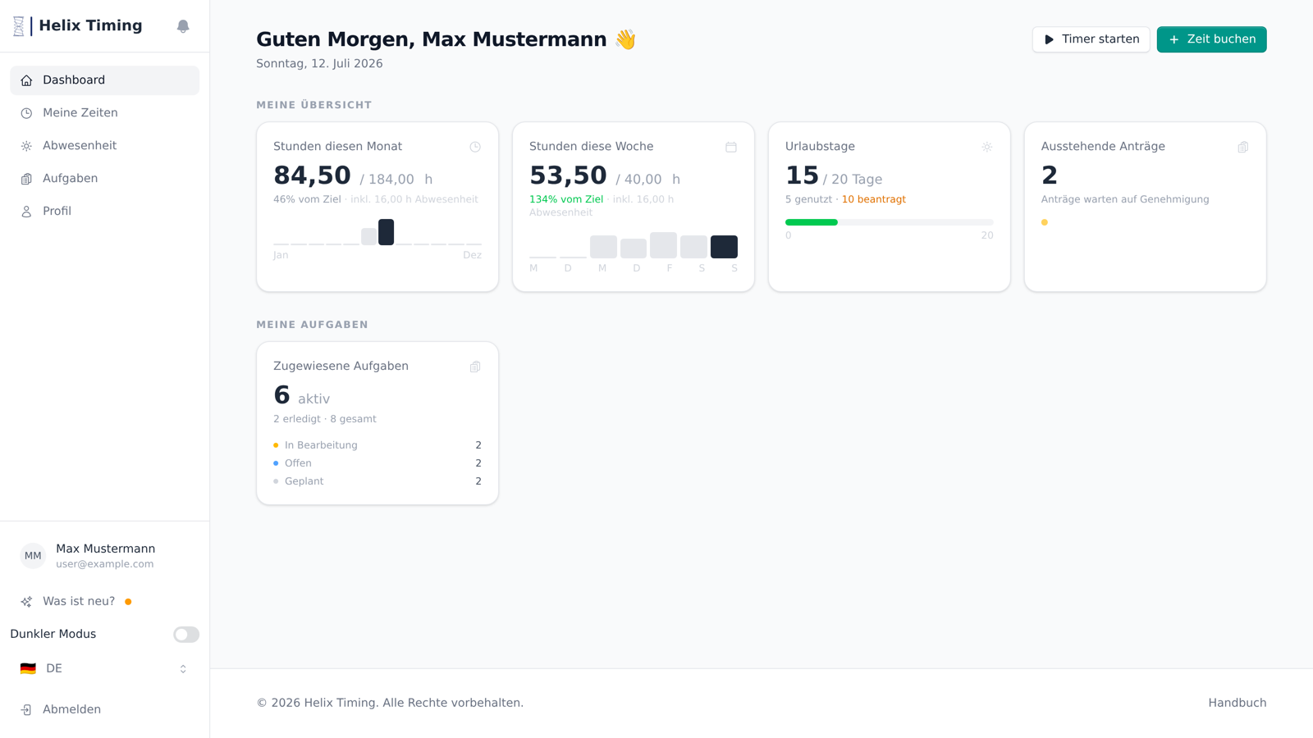Click the Urlaubstage green progress bar
The width and height of the screenshot is (1313, 738).
pyautogui.click(x=812, y=222)
